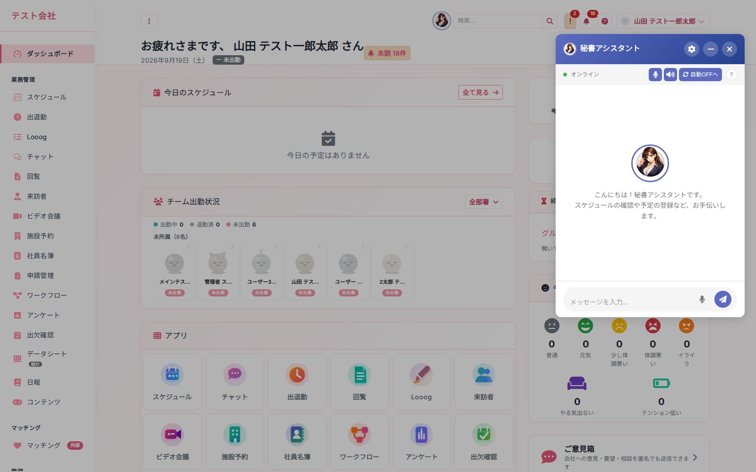Toggle the microphone button in assistant header
This screenshot has height=472, width=756.
[655, 75]
